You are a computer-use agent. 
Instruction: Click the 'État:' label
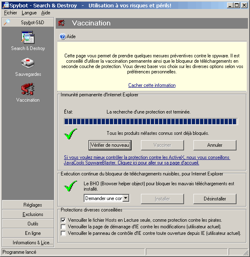68,112
